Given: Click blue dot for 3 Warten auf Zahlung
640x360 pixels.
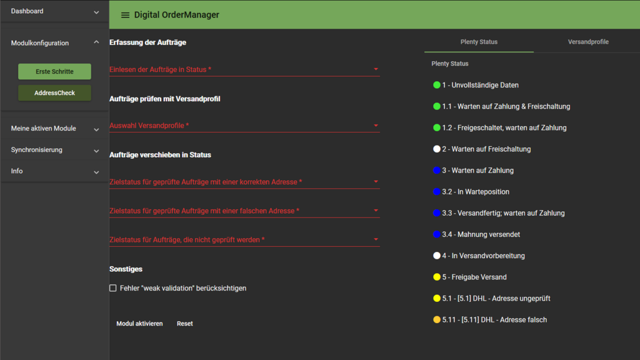Looking at the screenshot, I should (437, 171).
